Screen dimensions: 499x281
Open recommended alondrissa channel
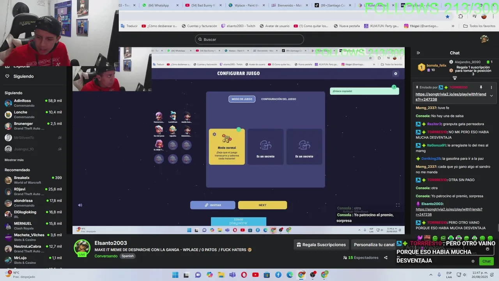click(33, 203)
